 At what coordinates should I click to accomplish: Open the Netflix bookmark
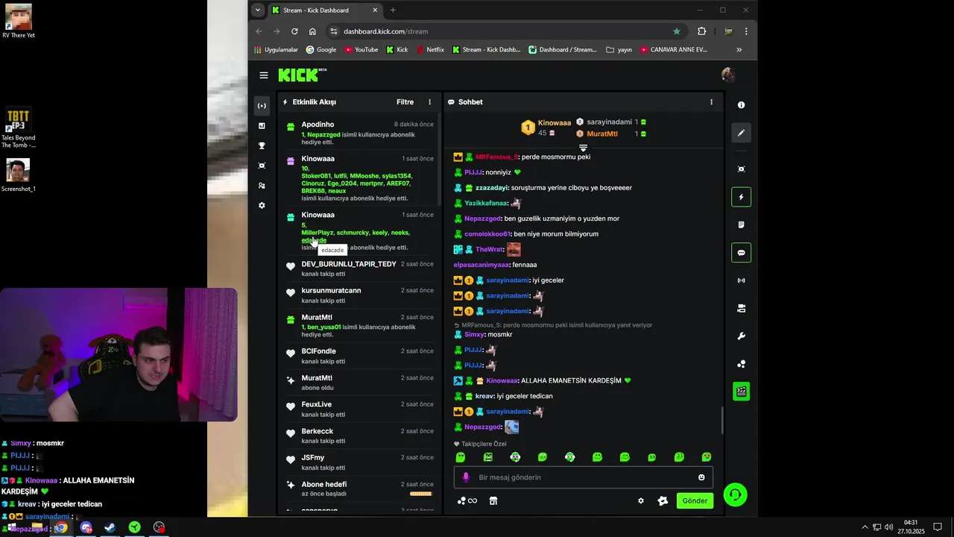[x=430, y=50]
